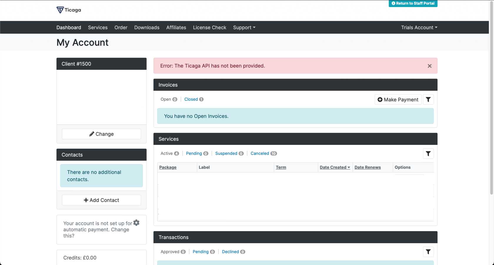Click the automatic payment gear icon
This screenshot has height=265, width=494.
point(136,223)
